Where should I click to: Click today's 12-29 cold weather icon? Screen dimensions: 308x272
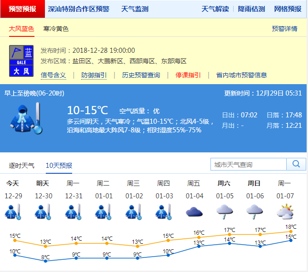point(13,212)
